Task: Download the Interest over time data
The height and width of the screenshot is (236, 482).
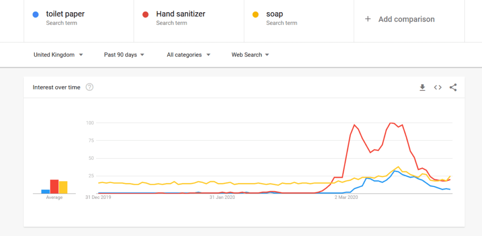Action: (x=422, y=87)
